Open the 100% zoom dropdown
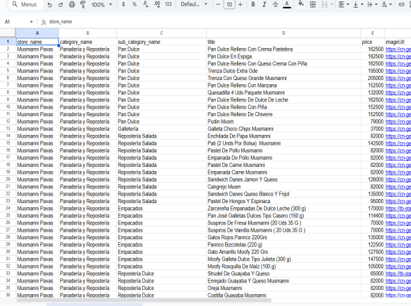 [x=102, y=5]
